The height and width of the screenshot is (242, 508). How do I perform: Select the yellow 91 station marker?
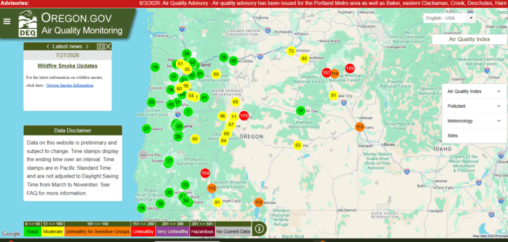point(333,96)
